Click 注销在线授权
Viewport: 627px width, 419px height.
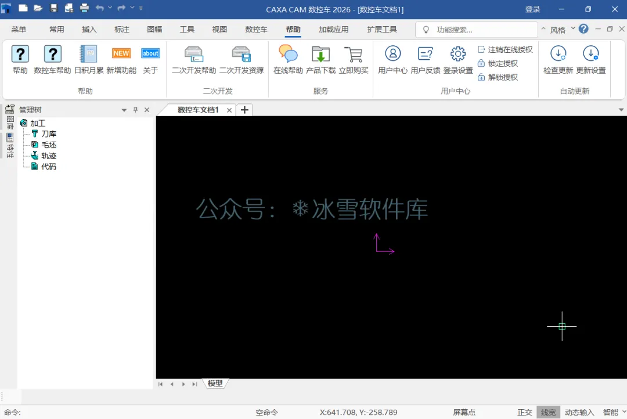506,49
